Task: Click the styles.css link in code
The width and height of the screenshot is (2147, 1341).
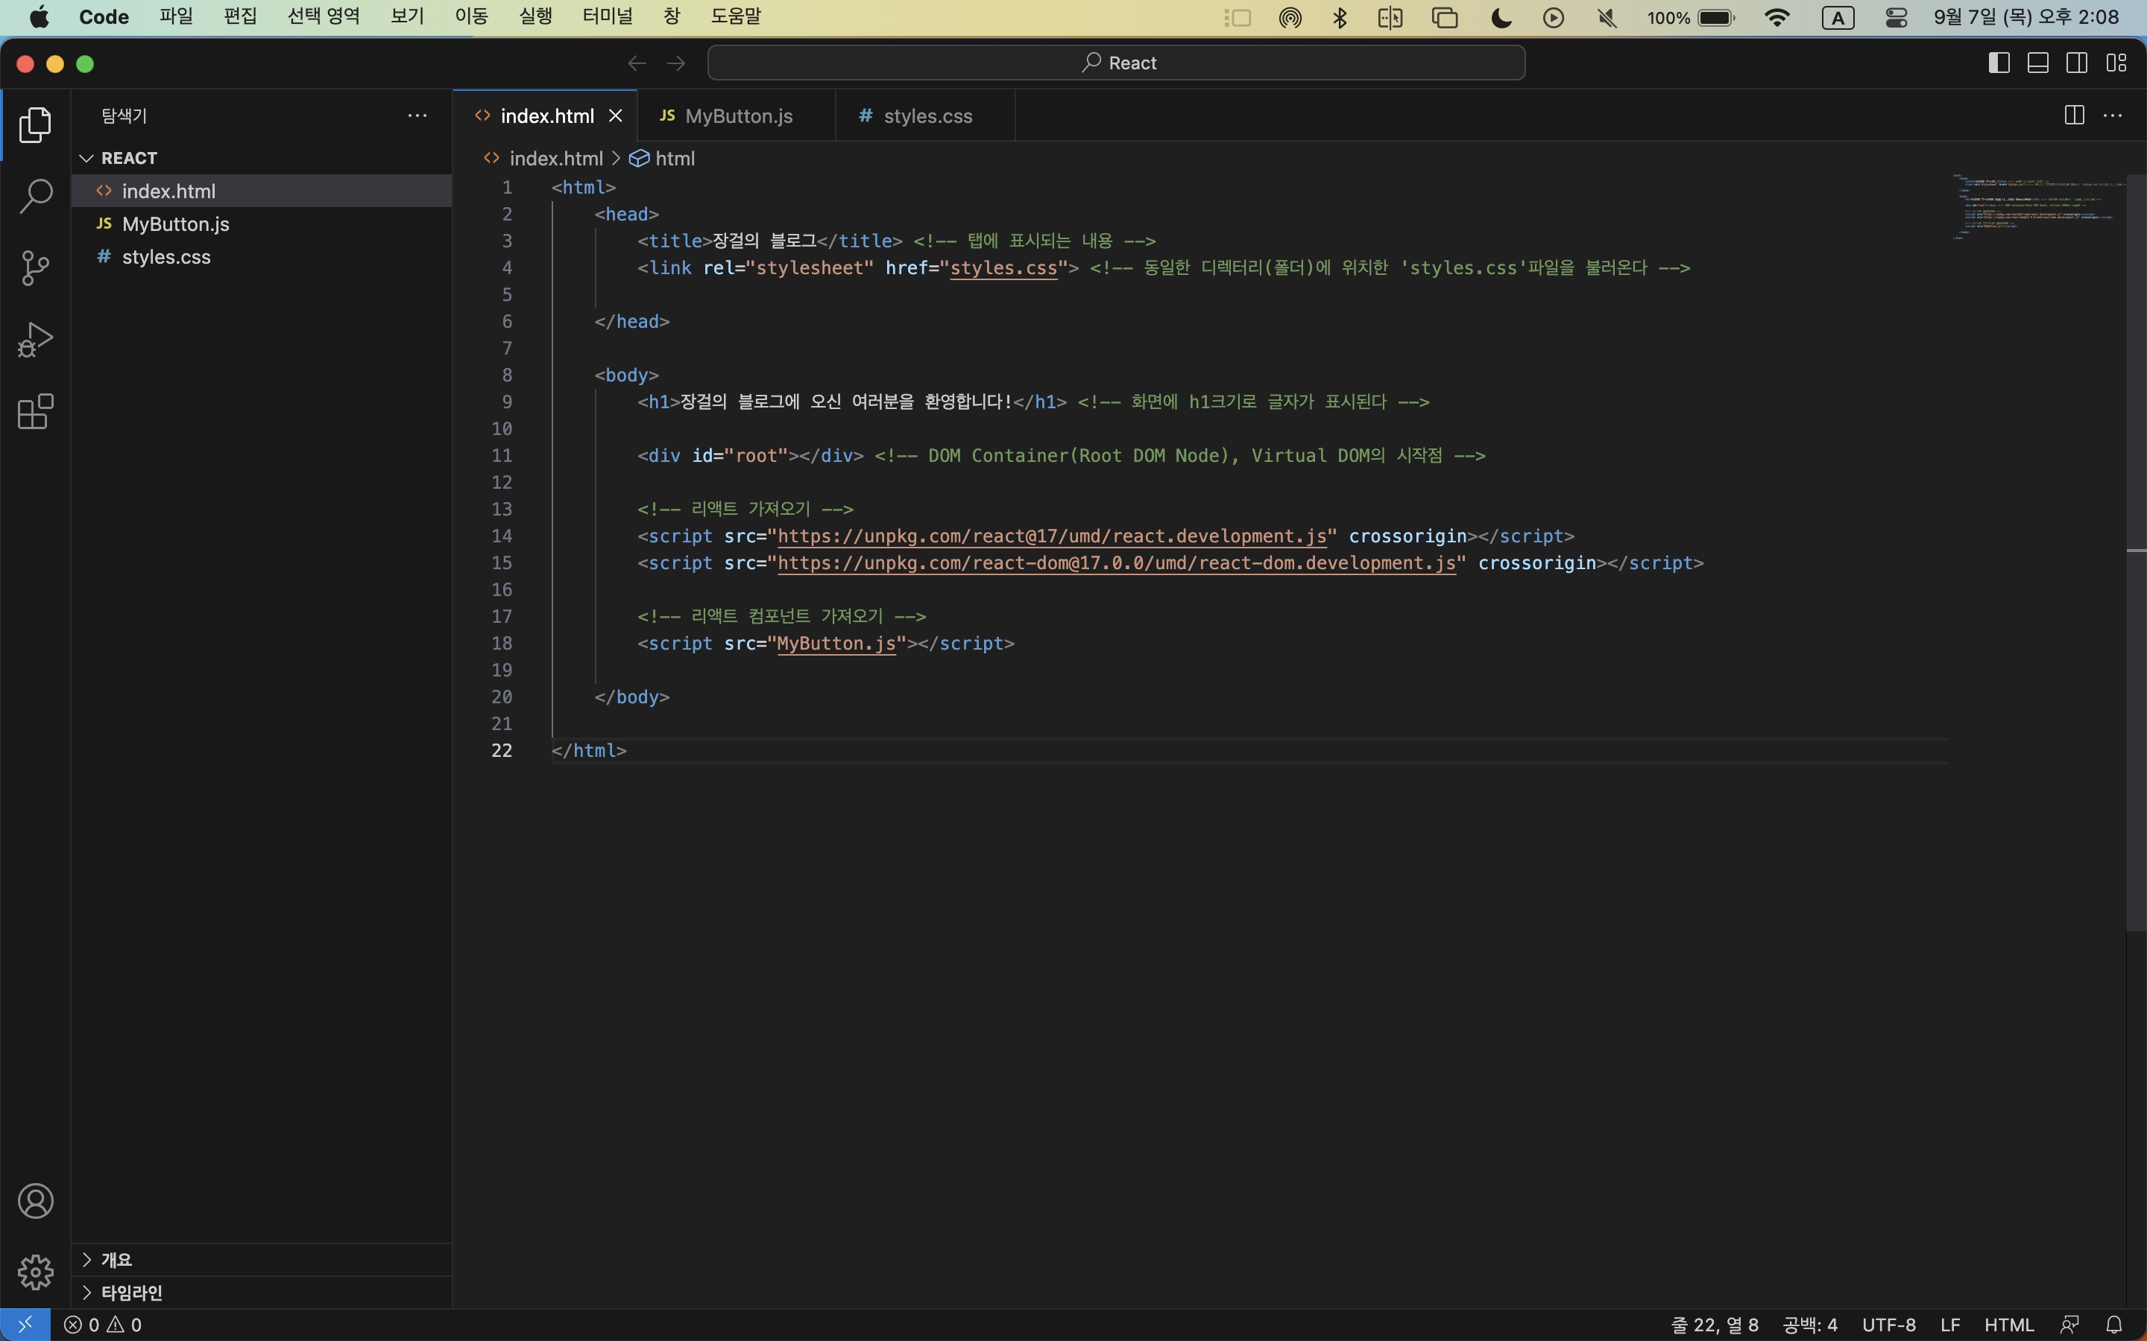Action: (1003, 268)
